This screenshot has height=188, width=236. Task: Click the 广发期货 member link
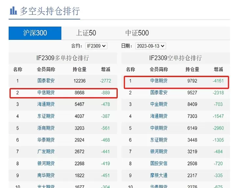click(46, 151)
